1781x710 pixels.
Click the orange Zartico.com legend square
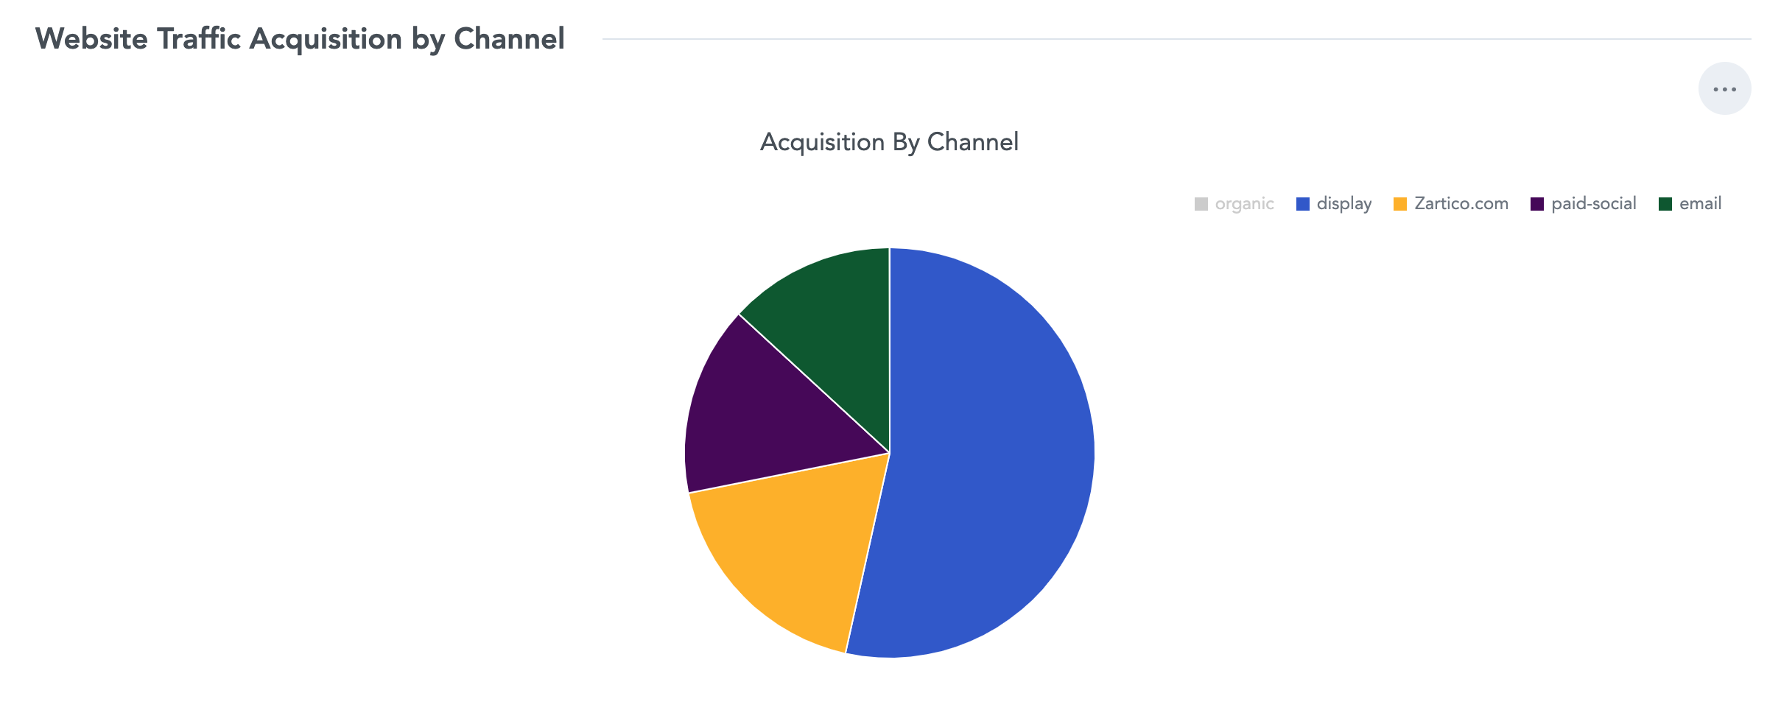1400,204
